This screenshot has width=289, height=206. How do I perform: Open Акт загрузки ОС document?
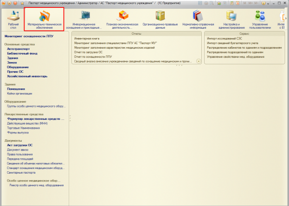click(20, 145)
